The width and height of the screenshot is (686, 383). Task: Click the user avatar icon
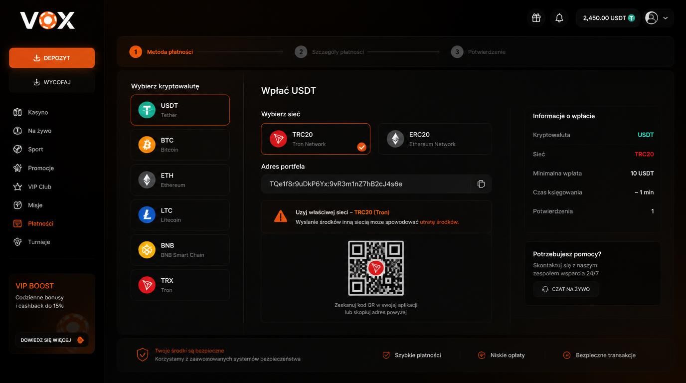(652, 18)
